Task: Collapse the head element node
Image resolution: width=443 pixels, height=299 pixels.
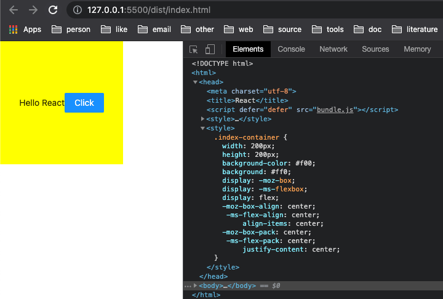Action: (195, 82)
